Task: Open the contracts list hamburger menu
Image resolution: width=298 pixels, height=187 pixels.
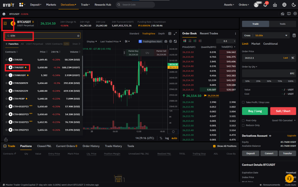Action: (x=5, y=23)
